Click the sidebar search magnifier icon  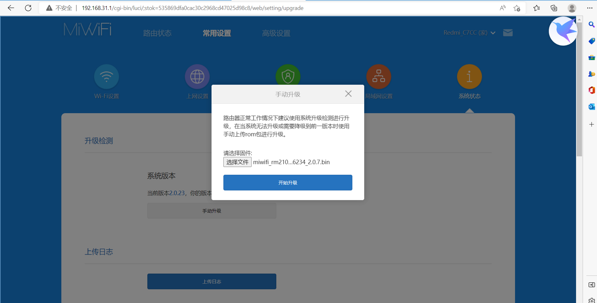pos(592,25)
